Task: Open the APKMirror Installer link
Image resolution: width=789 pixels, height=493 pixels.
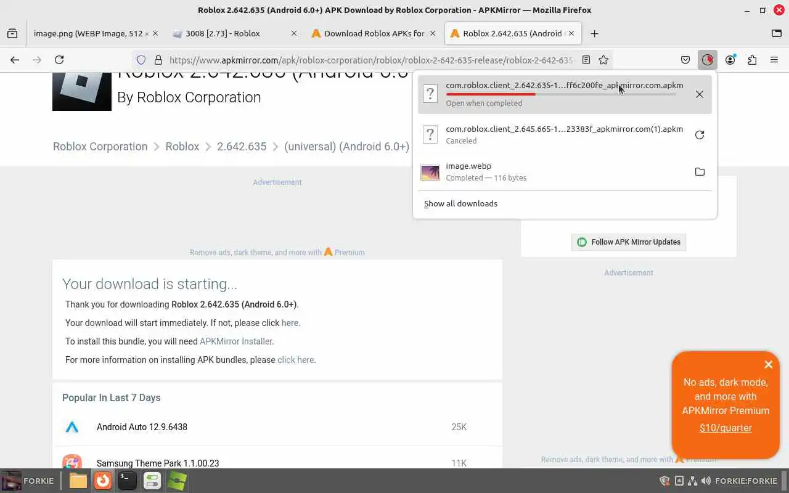Action: click(x=236, y=341)
